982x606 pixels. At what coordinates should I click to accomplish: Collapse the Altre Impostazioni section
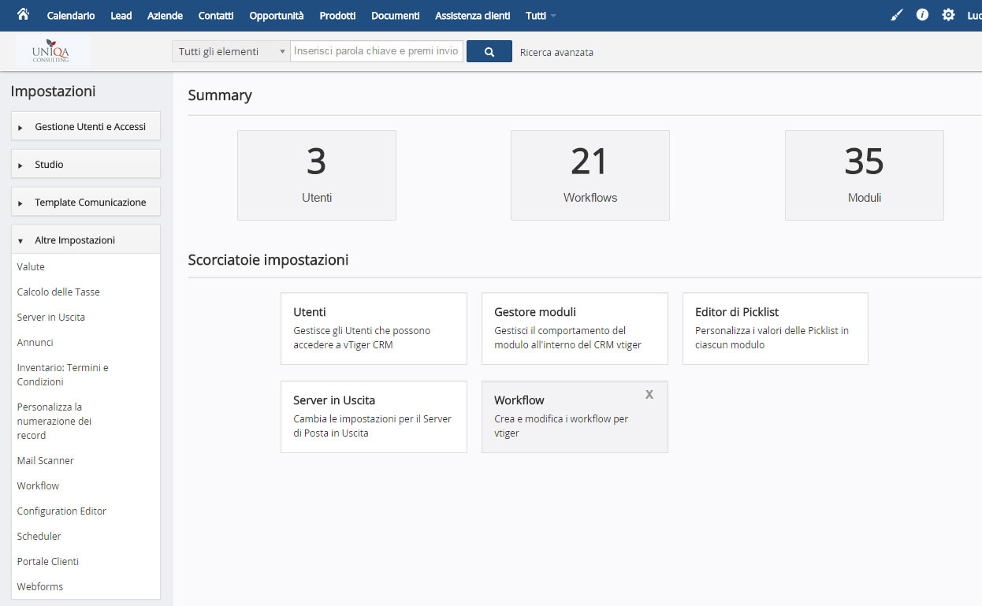pyautogui.click(x=86, y=240)
